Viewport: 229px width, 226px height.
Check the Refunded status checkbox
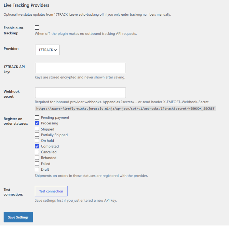[x=37, y=158]
